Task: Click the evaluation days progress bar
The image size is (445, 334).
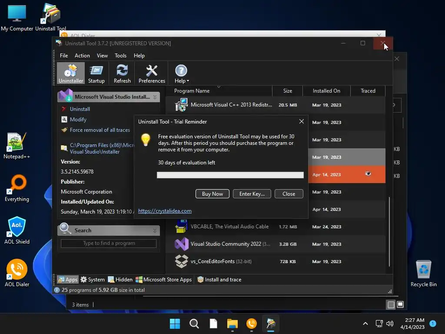Action: (230, 175)
